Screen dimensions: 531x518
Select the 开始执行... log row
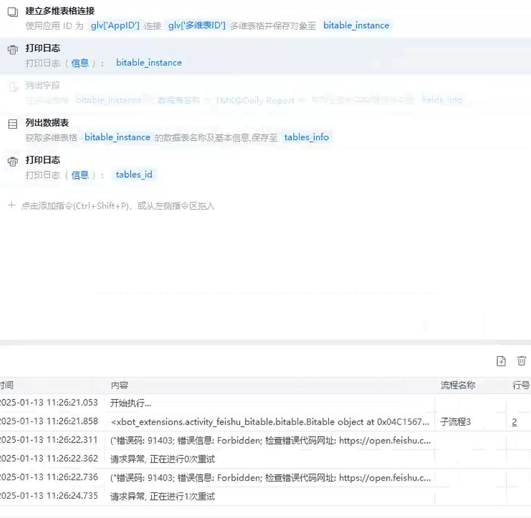pyautogui.click(x=131, y=403)
